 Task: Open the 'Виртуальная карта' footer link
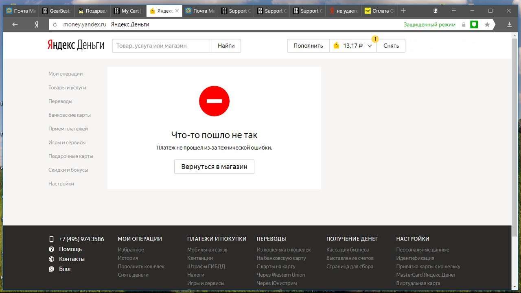click(418, 283)
